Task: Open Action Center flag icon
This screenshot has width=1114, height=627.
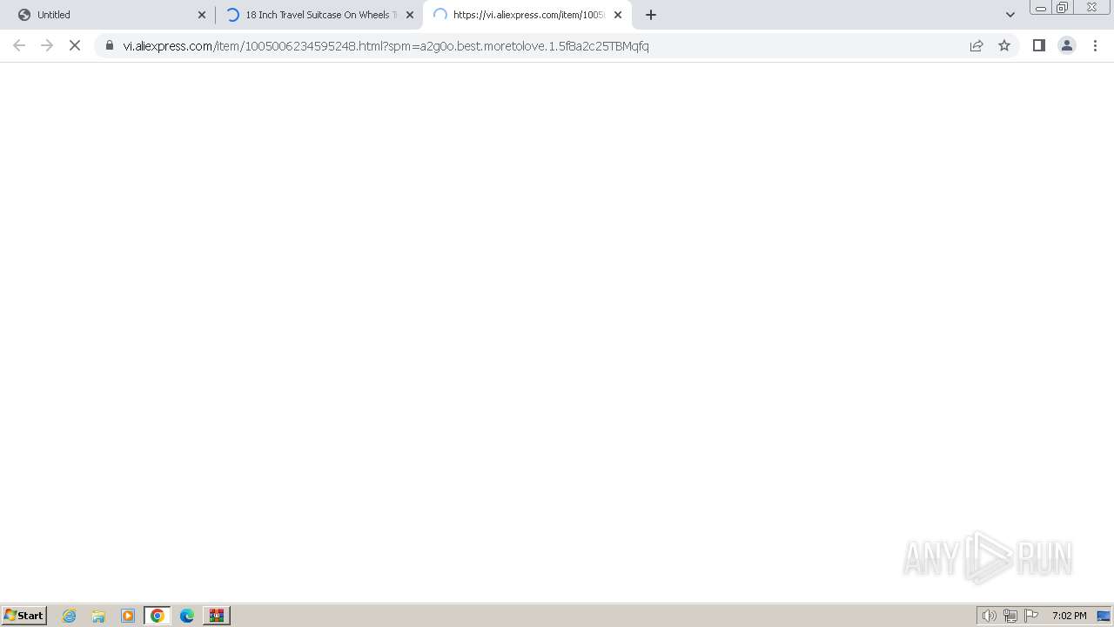Action: 1031,616
